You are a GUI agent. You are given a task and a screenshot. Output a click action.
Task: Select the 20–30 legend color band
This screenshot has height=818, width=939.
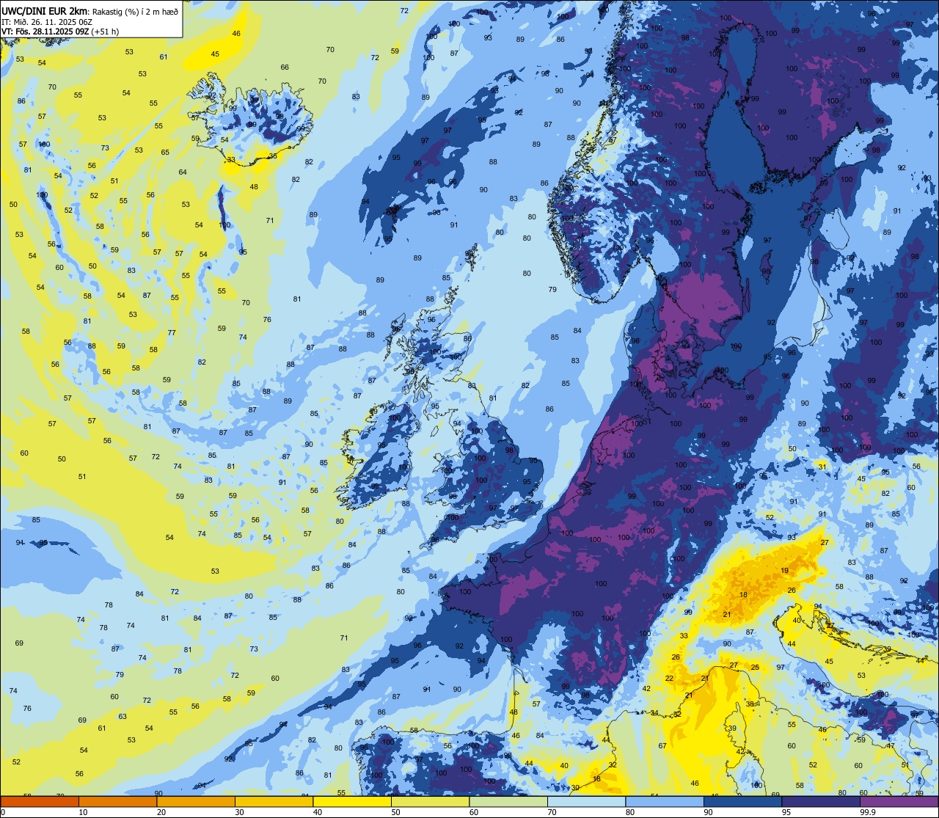tap(196, 801)
